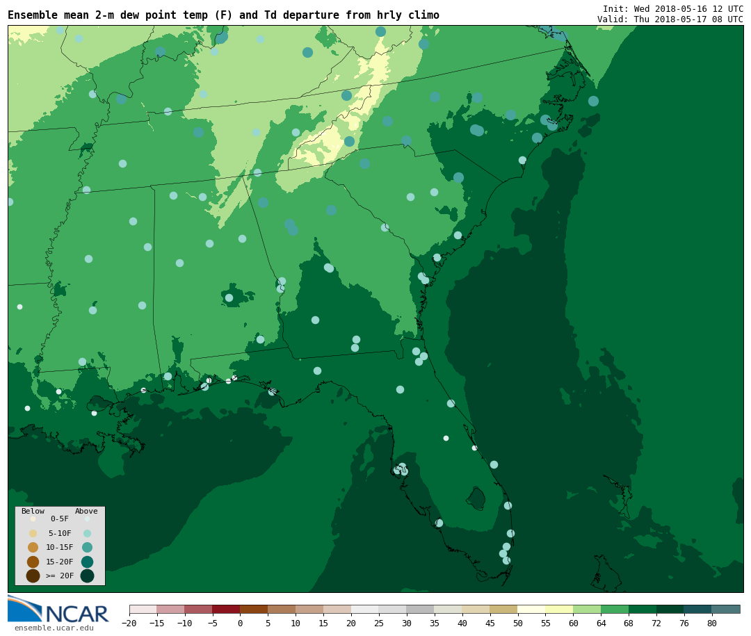Pick the medium green 64 to 68 colorbar swatch
Viewport: 751px width, 636px height.
[x=615, y=610]
